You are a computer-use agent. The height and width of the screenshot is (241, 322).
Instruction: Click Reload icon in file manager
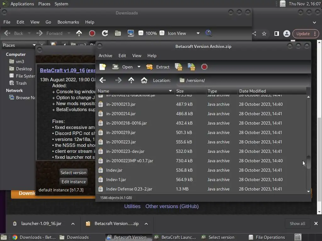pos(105,33)
